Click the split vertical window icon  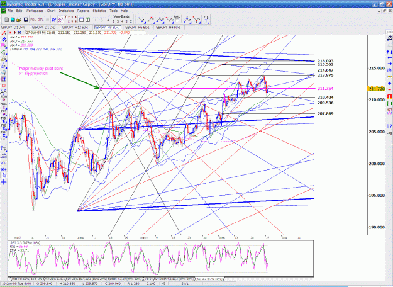point(87,20)
